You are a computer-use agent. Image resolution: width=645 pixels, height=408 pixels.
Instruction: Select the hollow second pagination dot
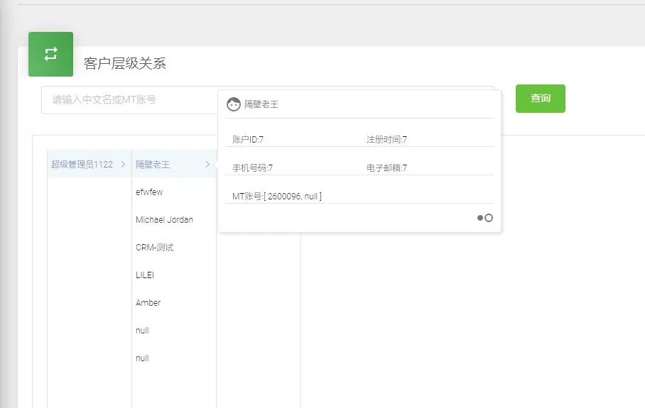(x=489, y=218)
